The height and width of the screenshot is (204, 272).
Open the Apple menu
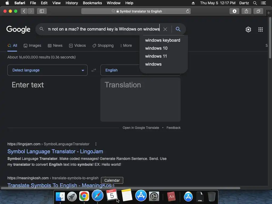point(7,3)
